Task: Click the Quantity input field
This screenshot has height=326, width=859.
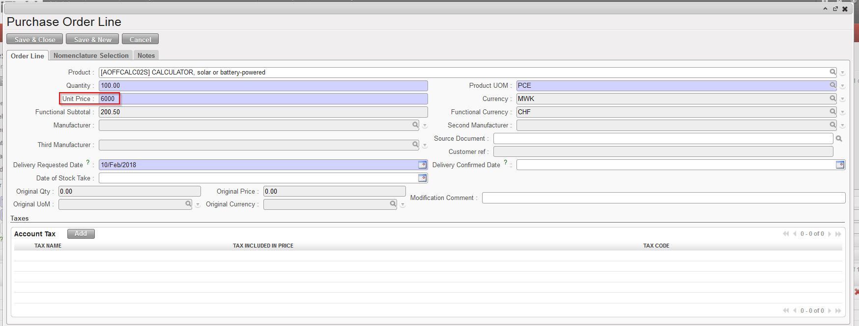Action: coord(263,86)
